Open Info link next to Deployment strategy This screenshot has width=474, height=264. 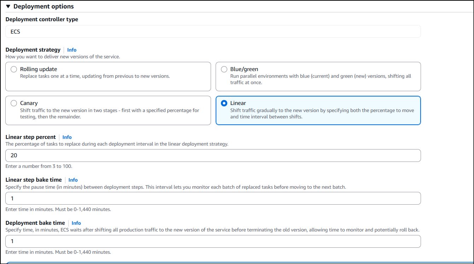(72, 50)
